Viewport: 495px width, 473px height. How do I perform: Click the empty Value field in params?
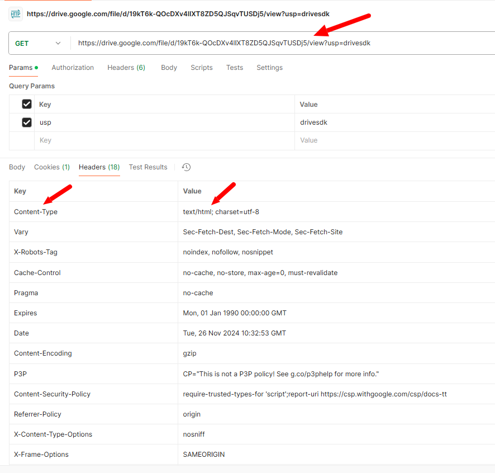tap(391, 140)
